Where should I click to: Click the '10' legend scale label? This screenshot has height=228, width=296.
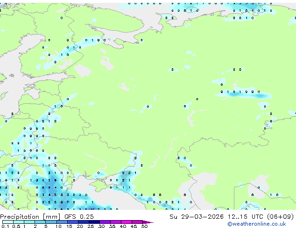point(58,226)
